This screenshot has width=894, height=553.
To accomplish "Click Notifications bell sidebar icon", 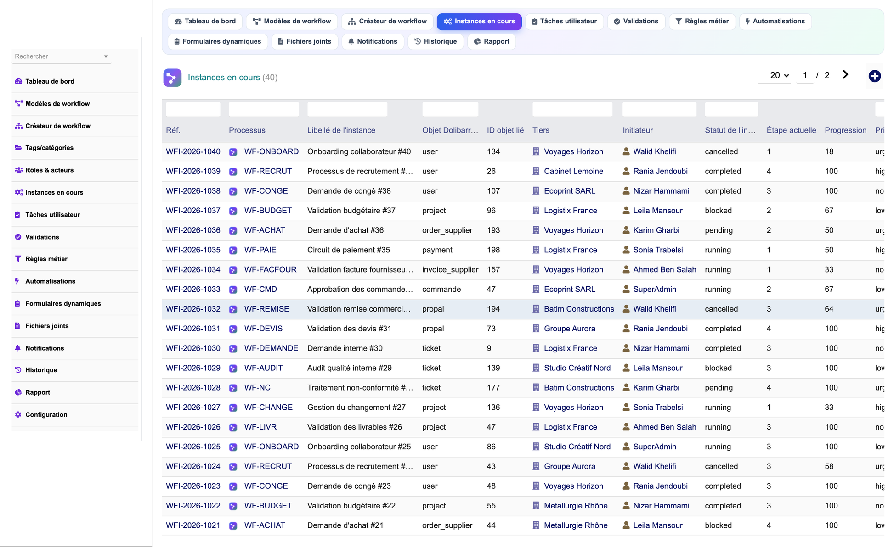I will click(x=18, y=348).
